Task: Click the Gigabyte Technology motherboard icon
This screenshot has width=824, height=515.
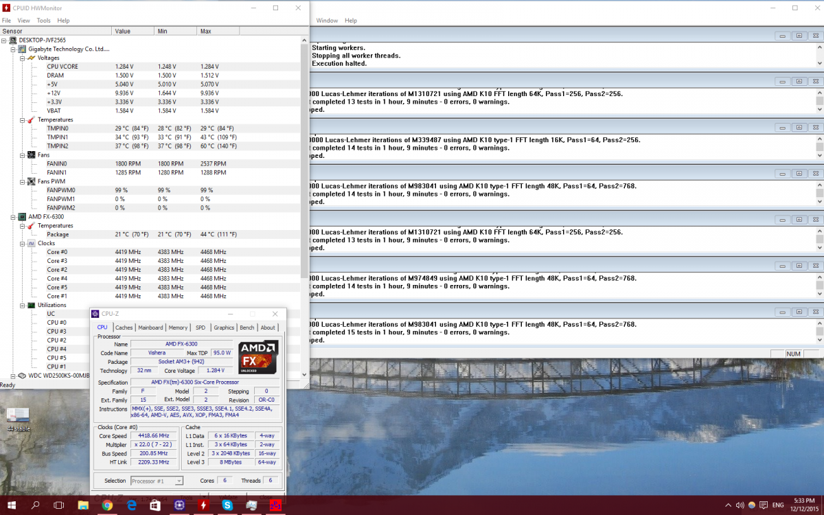Action: [23, 49]
